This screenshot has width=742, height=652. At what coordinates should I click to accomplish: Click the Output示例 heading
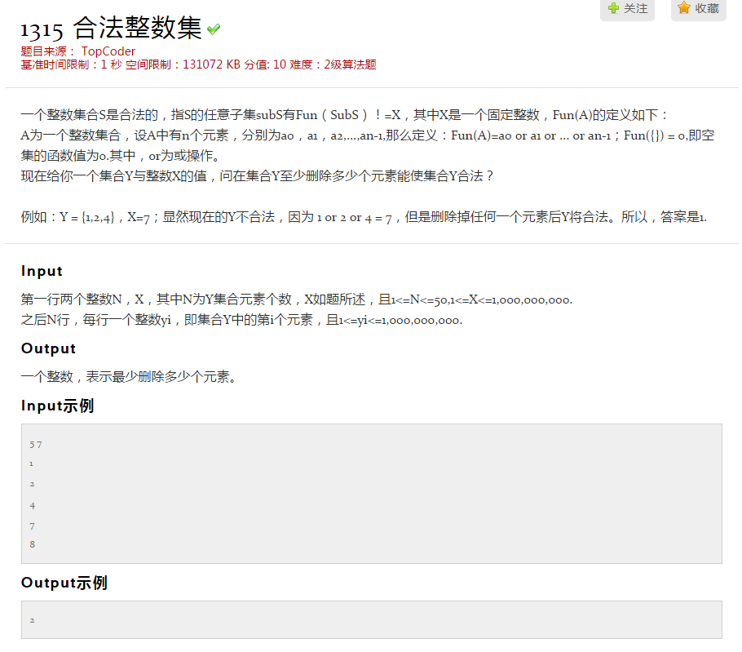pos(64,583)
